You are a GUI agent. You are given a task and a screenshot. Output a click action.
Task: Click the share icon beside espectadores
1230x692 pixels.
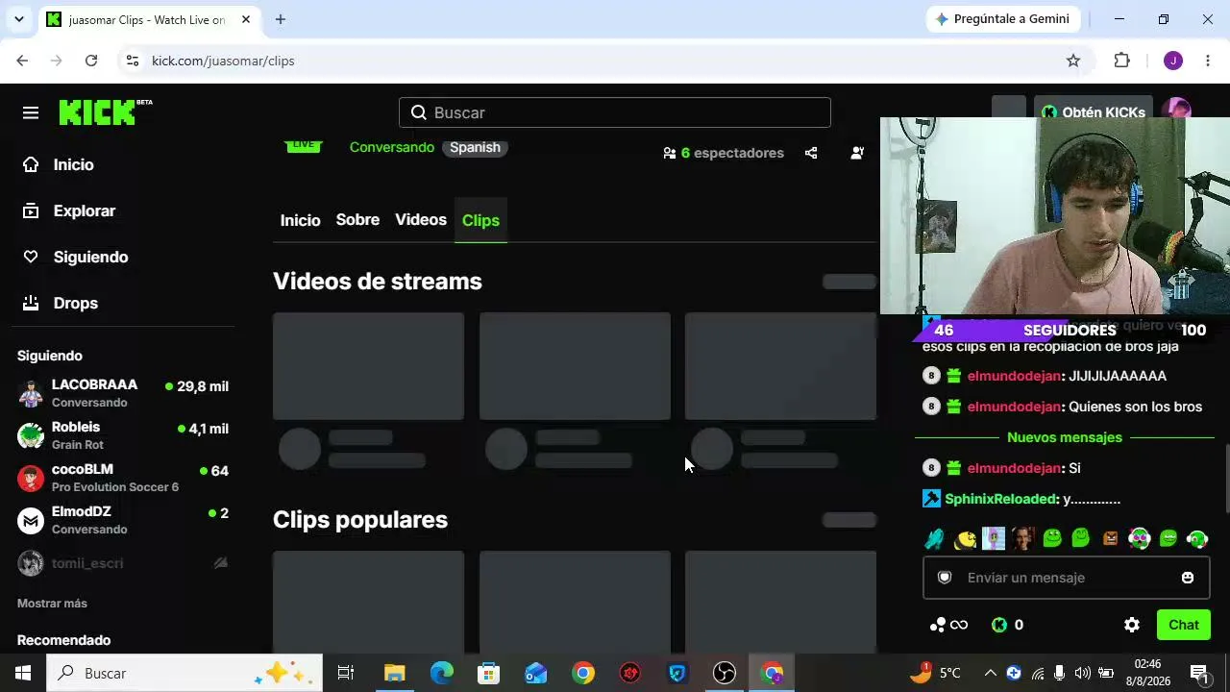tap(811, 153)
